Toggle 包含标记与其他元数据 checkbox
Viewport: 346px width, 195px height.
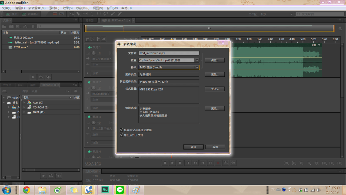click(x=122, y=130)
